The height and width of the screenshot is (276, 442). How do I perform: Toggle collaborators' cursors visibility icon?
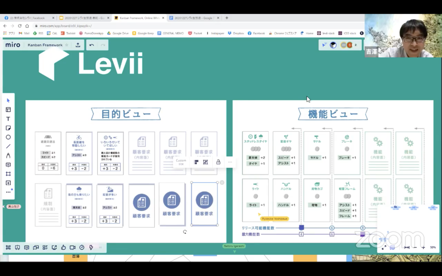(x=324, y=45)
